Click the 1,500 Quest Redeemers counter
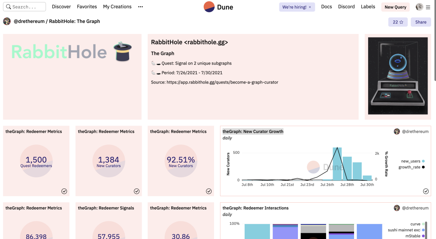Viewport: 436px width, 239px height. click(x=36, y=161)
